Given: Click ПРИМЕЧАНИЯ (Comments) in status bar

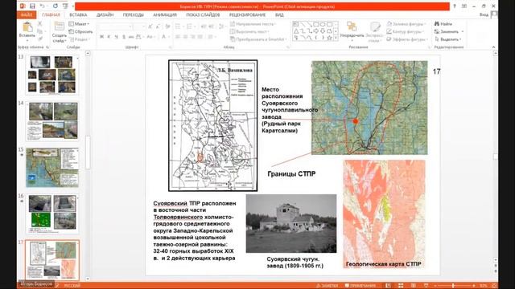Looking at the screenshot, I should pyautogui.click(x=360, y=286).
